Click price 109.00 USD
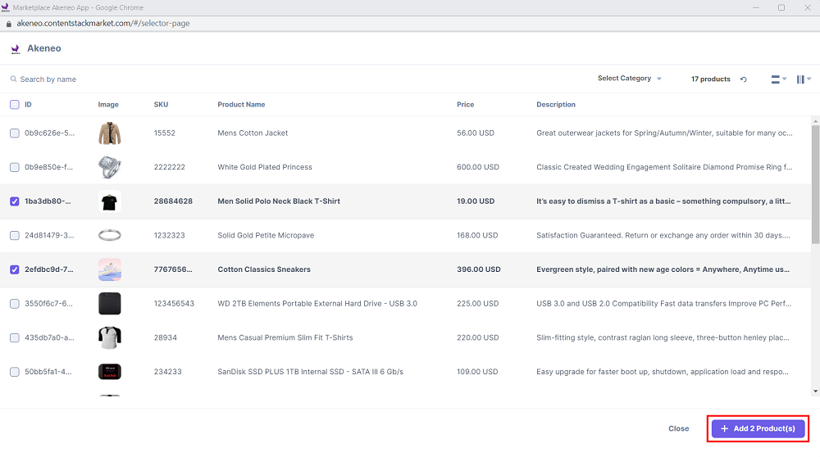This screenshot has height=457, width=820. click(x=477, y=372)
